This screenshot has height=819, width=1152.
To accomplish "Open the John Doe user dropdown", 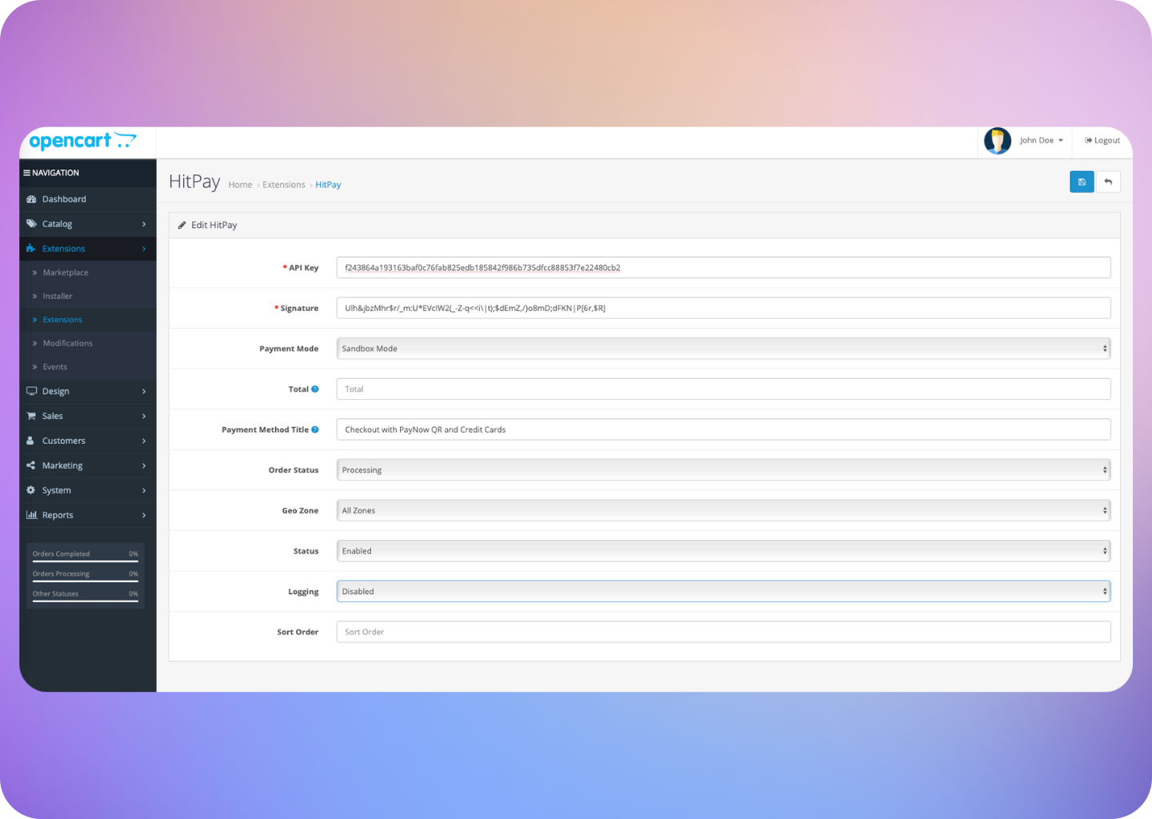I will (x=1042, y=141).
